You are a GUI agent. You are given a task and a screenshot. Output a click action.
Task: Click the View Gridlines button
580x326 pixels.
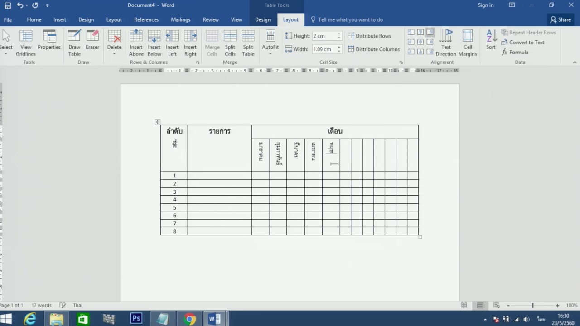coord(26,43)
